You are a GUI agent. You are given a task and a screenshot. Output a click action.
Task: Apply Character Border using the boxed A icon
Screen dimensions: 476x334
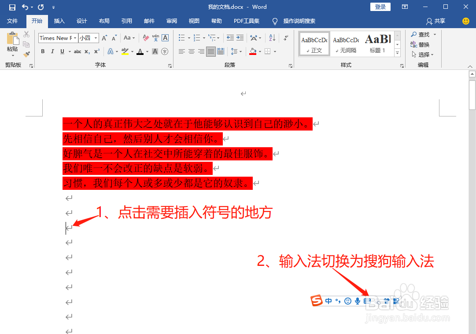tap(165, 38)
